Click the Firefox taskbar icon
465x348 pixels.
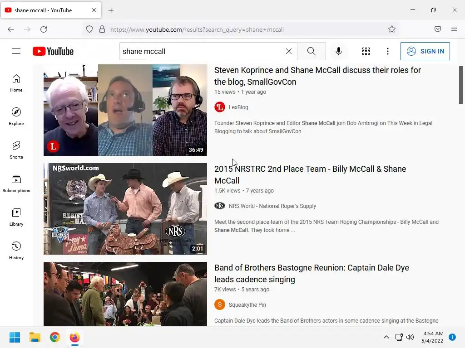[75, 337]
